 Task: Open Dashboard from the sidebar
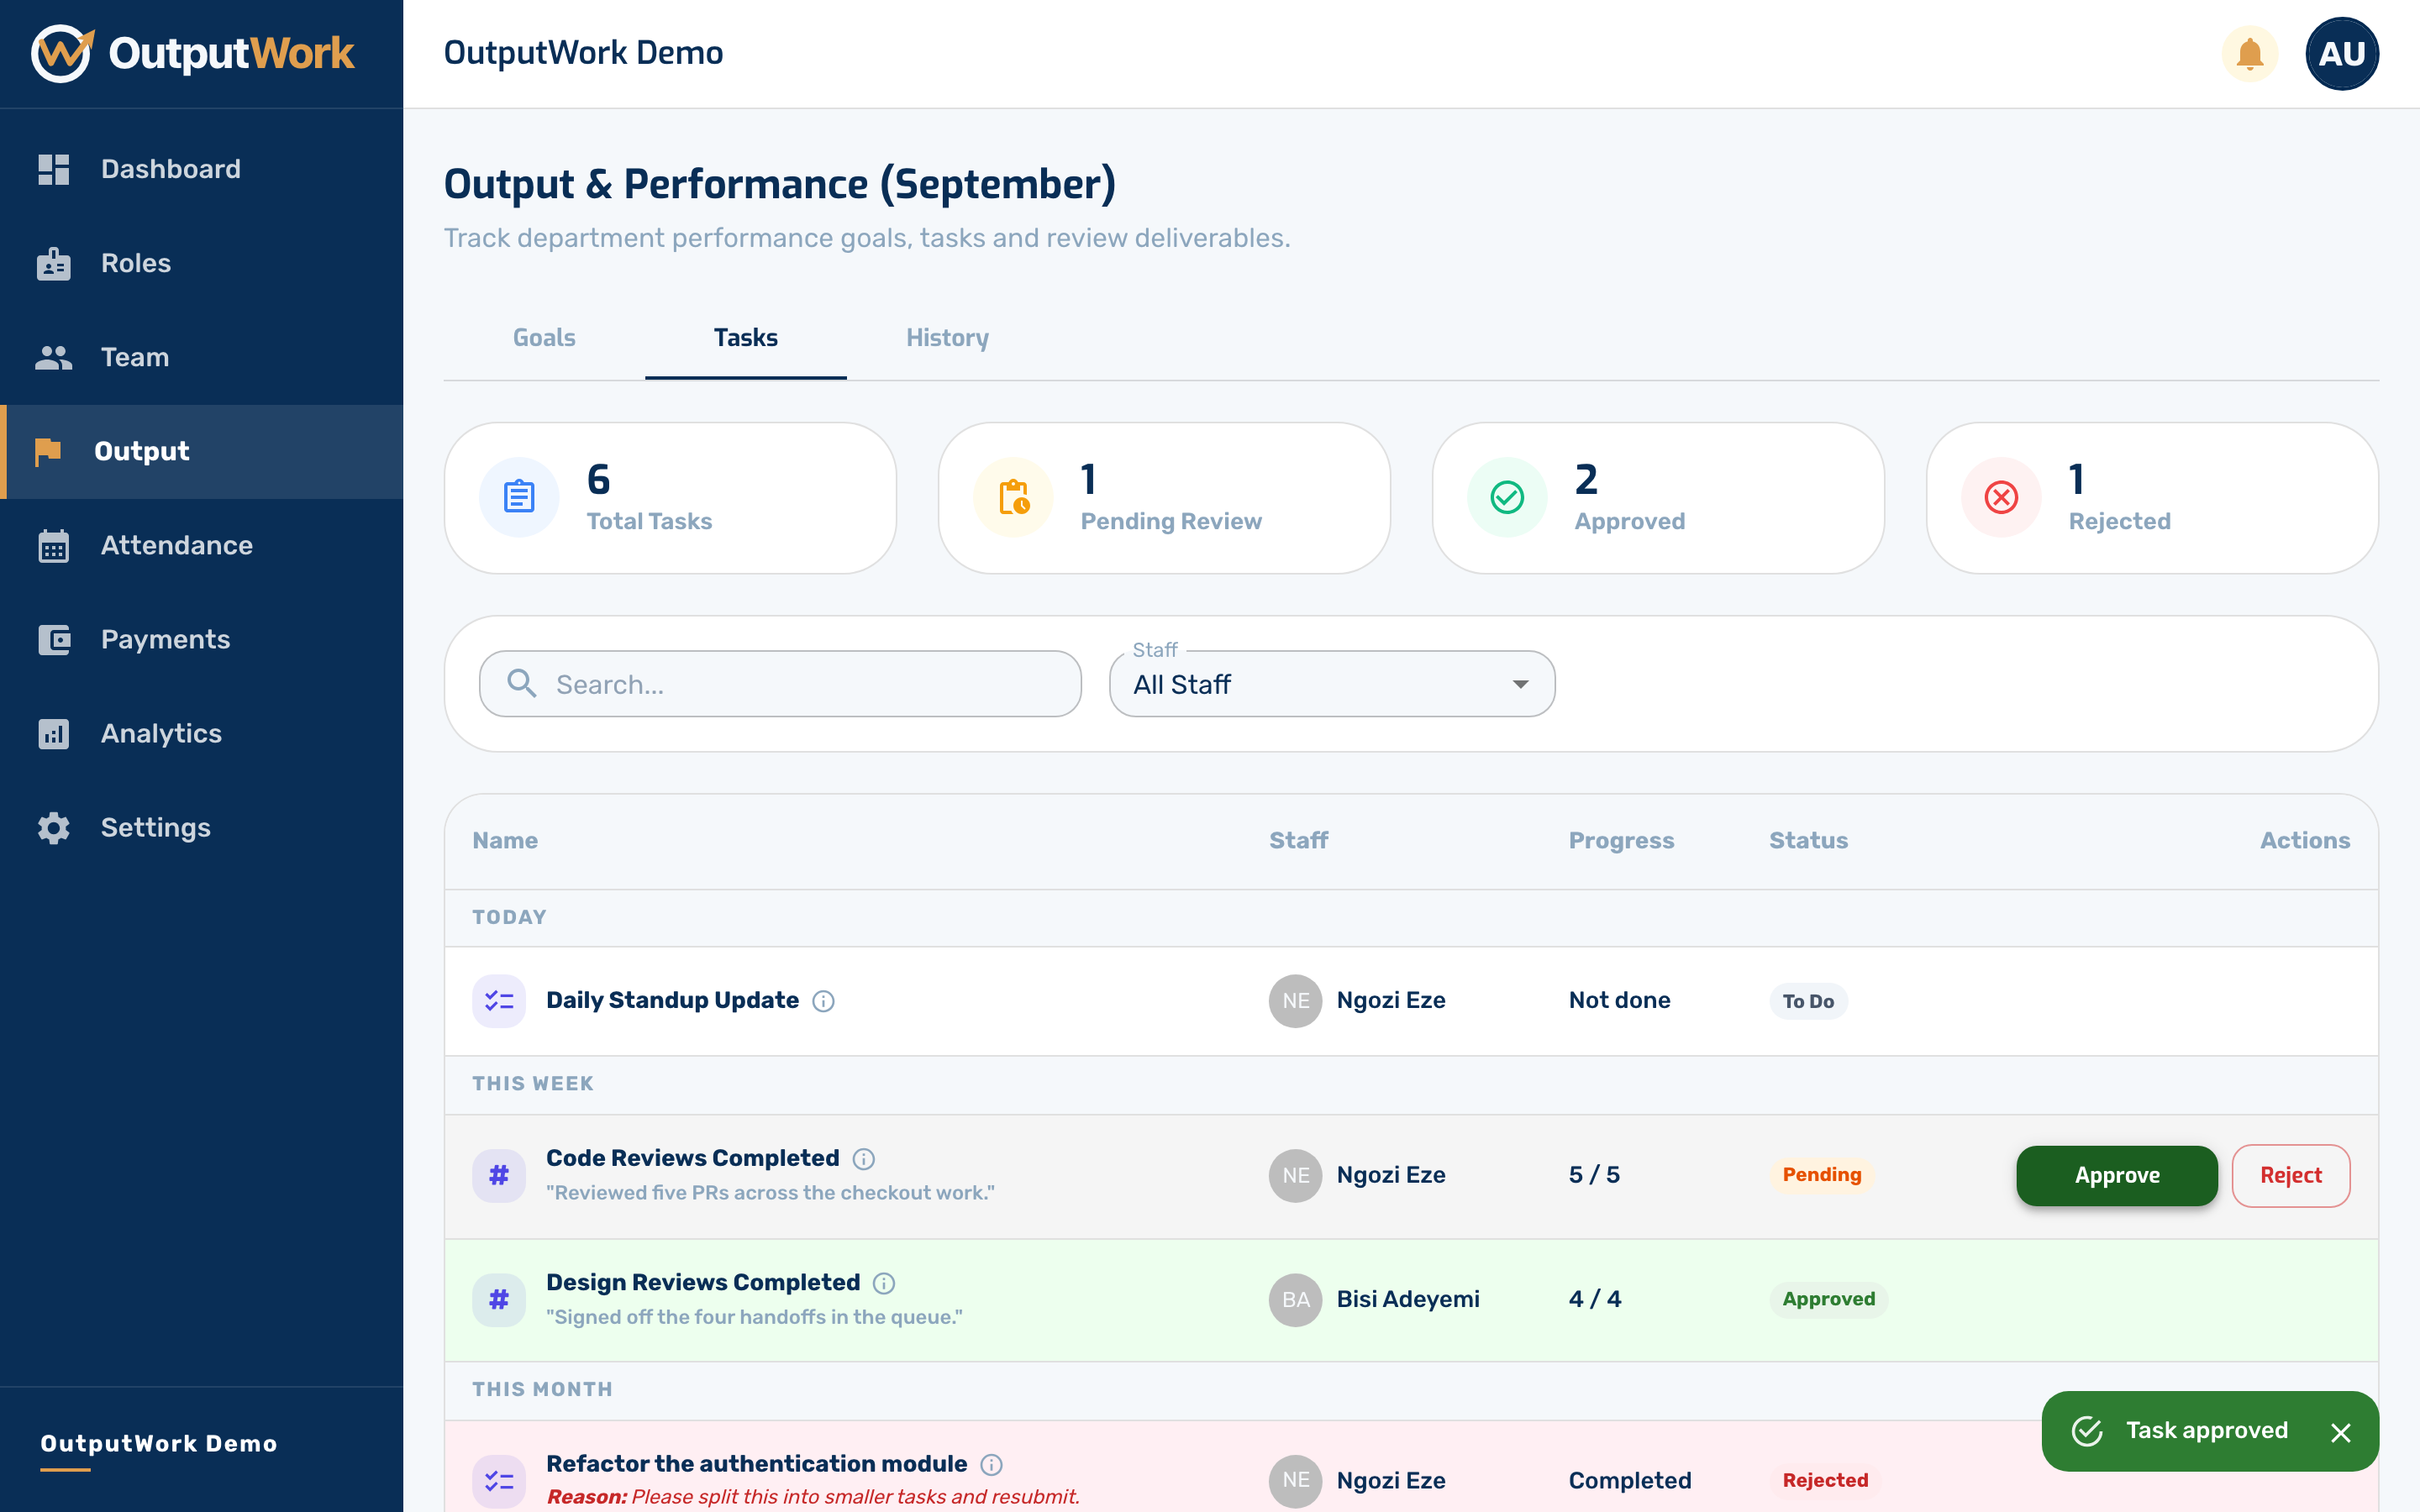(x=202, y=169)
